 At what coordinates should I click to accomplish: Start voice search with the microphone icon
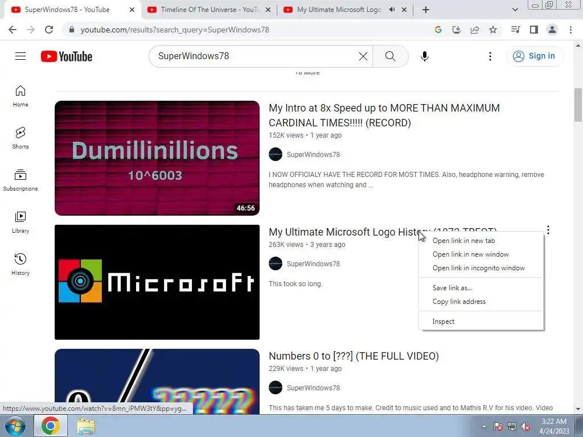(425, 56)
